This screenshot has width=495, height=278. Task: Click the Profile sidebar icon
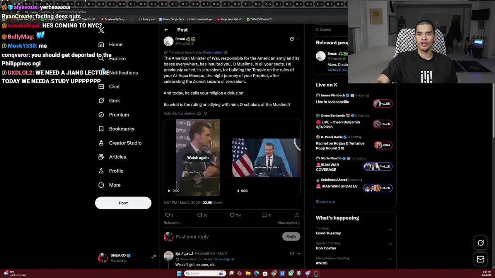coord(101,171)
